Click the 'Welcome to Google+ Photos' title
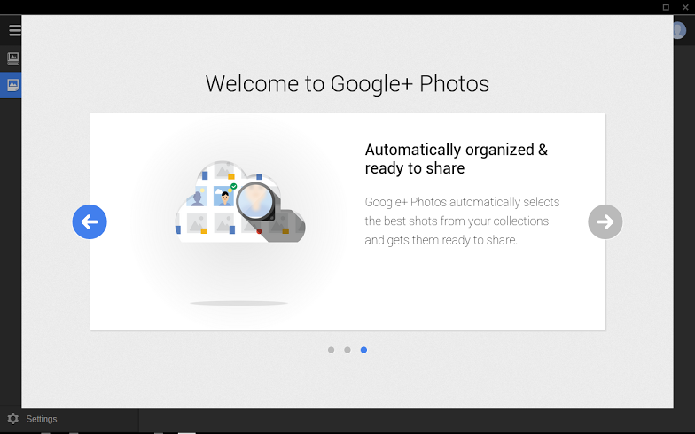The height and width of the screenshot is (434, 695). click(347, 84)
